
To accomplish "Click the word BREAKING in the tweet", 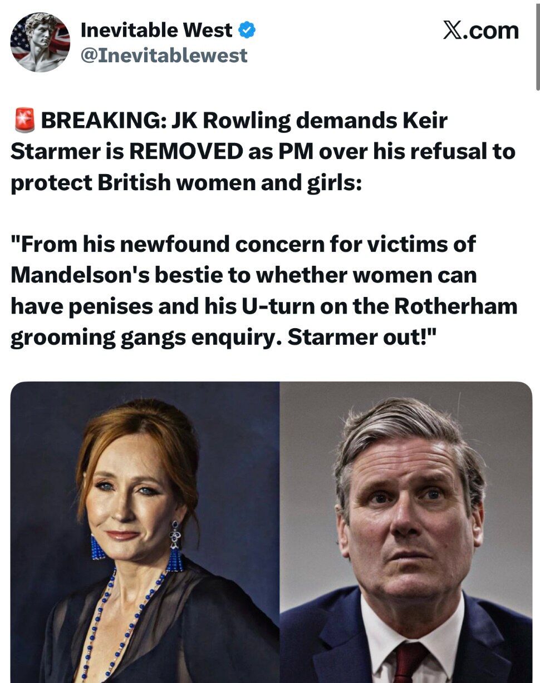I will 102,121.
